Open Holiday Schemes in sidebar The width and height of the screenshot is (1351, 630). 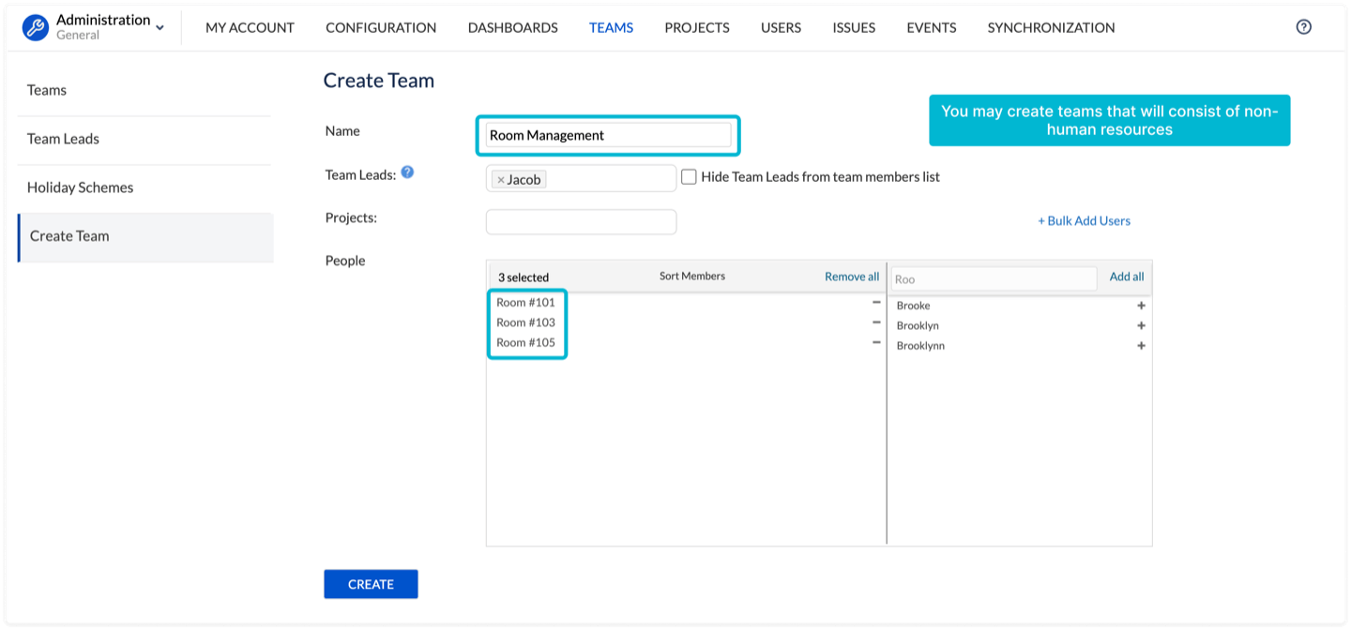[80, 187]
